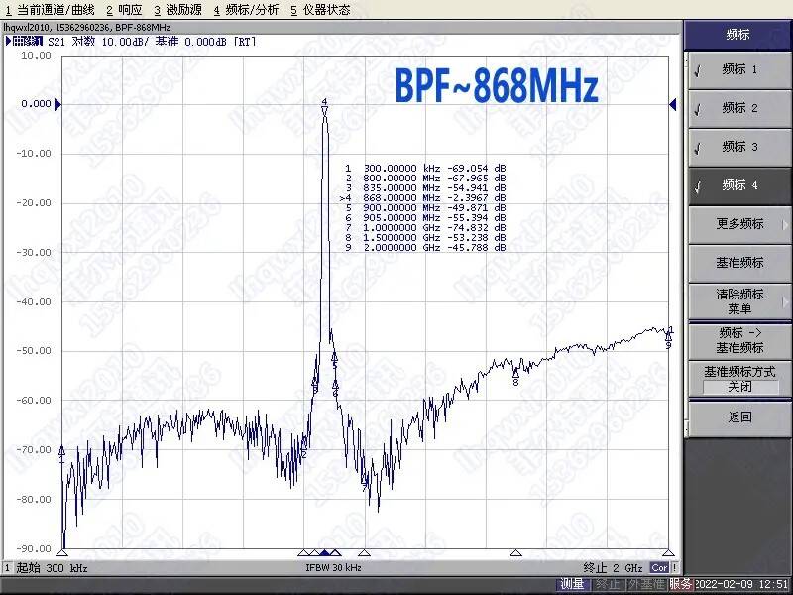Click the 返回 button
Image resolution: width=793 pixels, height=595 pixels.
739,417
